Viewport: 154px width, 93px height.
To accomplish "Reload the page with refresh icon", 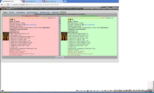I will tap(8, 5).
